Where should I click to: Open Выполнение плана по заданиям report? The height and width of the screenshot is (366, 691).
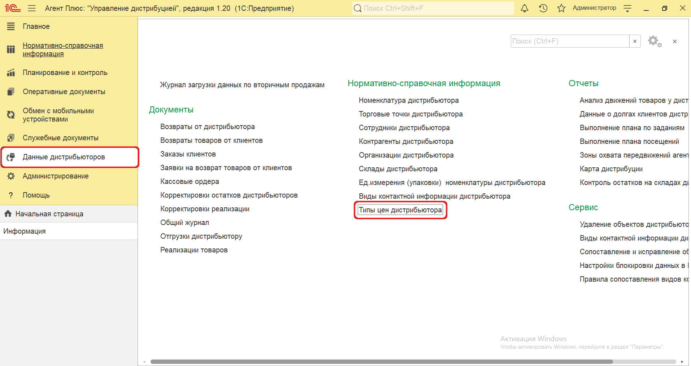coord(632,128)
